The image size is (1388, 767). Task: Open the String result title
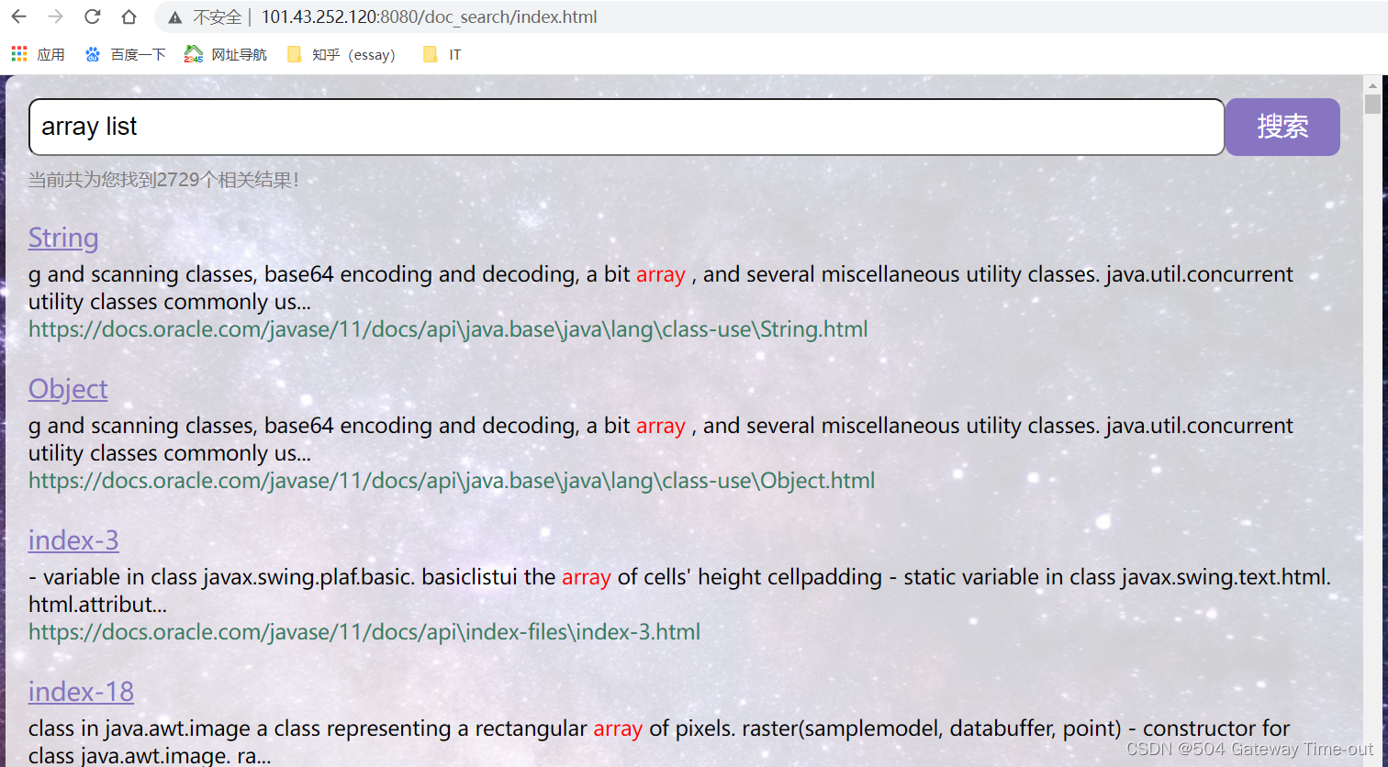[63, 238]
